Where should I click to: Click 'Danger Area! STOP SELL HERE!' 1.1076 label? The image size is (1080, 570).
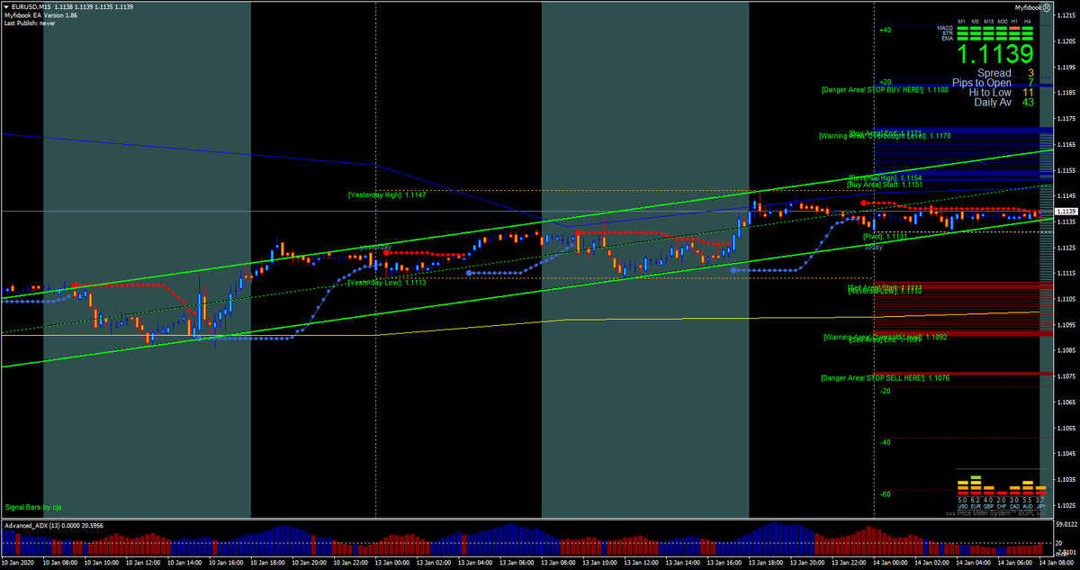pos(885,378)
